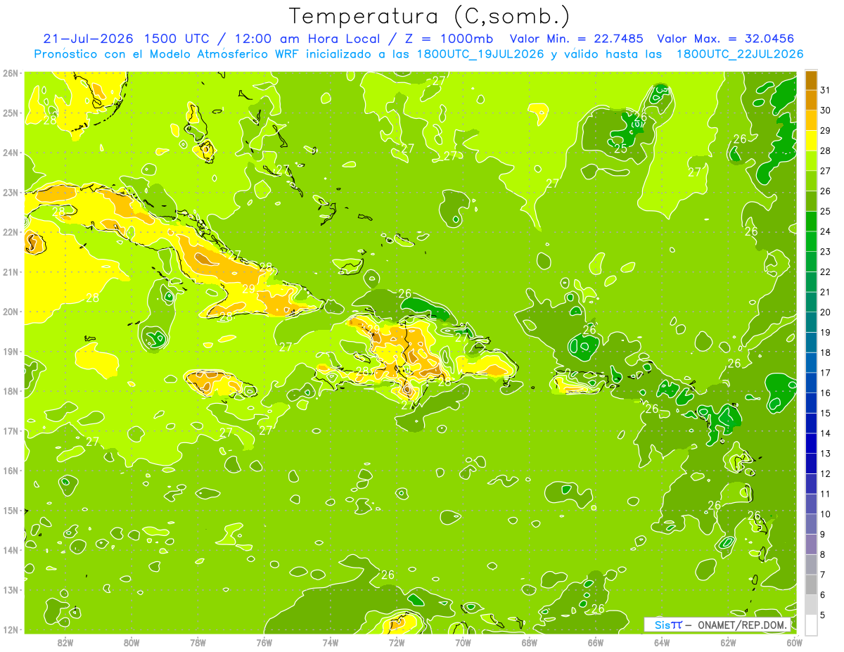
Task: Click the colorbar label 22
Action: point(826,272)
